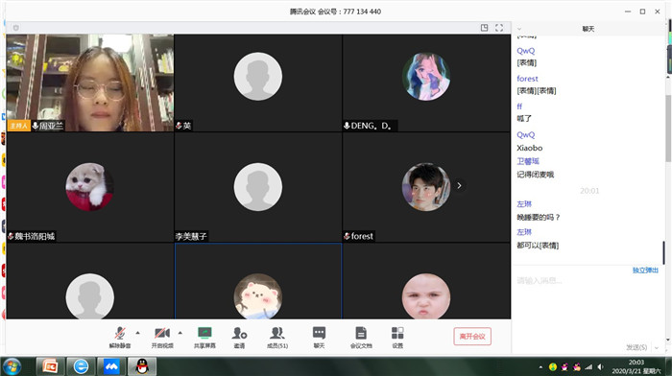This screenshot has height=376, width=672.
Task: Toggle the chat (聊天) toolbar icon
Action: [x=319, y=338]
